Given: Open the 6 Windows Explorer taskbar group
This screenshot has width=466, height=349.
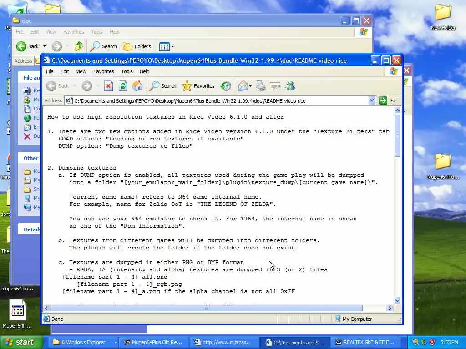Looking at the screenshot, I should tap(83, 342).
